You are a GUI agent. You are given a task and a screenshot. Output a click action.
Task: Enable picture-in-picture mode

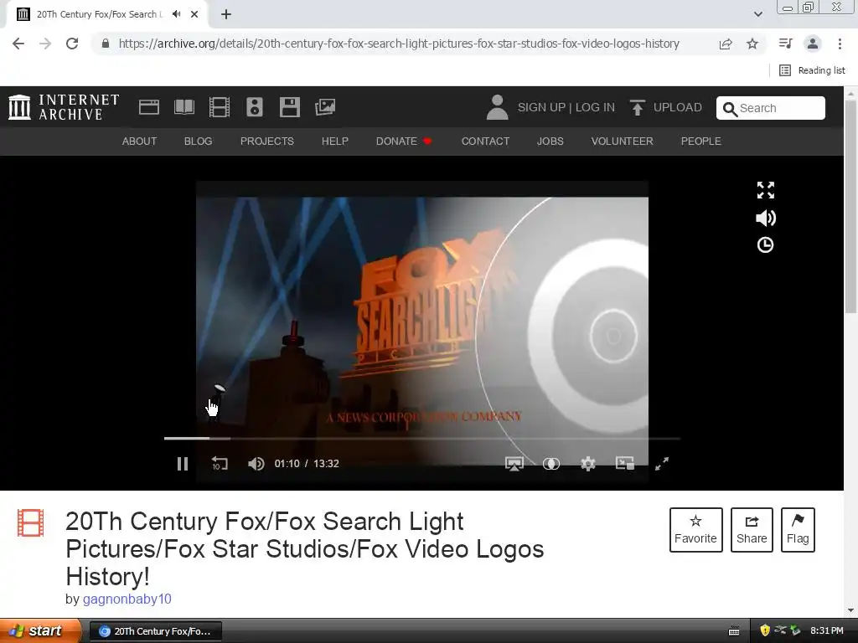[x=625, y=464]
